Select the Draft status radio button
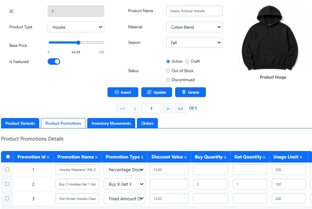This screenshot has width=312, height=209. tap(187, 62)
